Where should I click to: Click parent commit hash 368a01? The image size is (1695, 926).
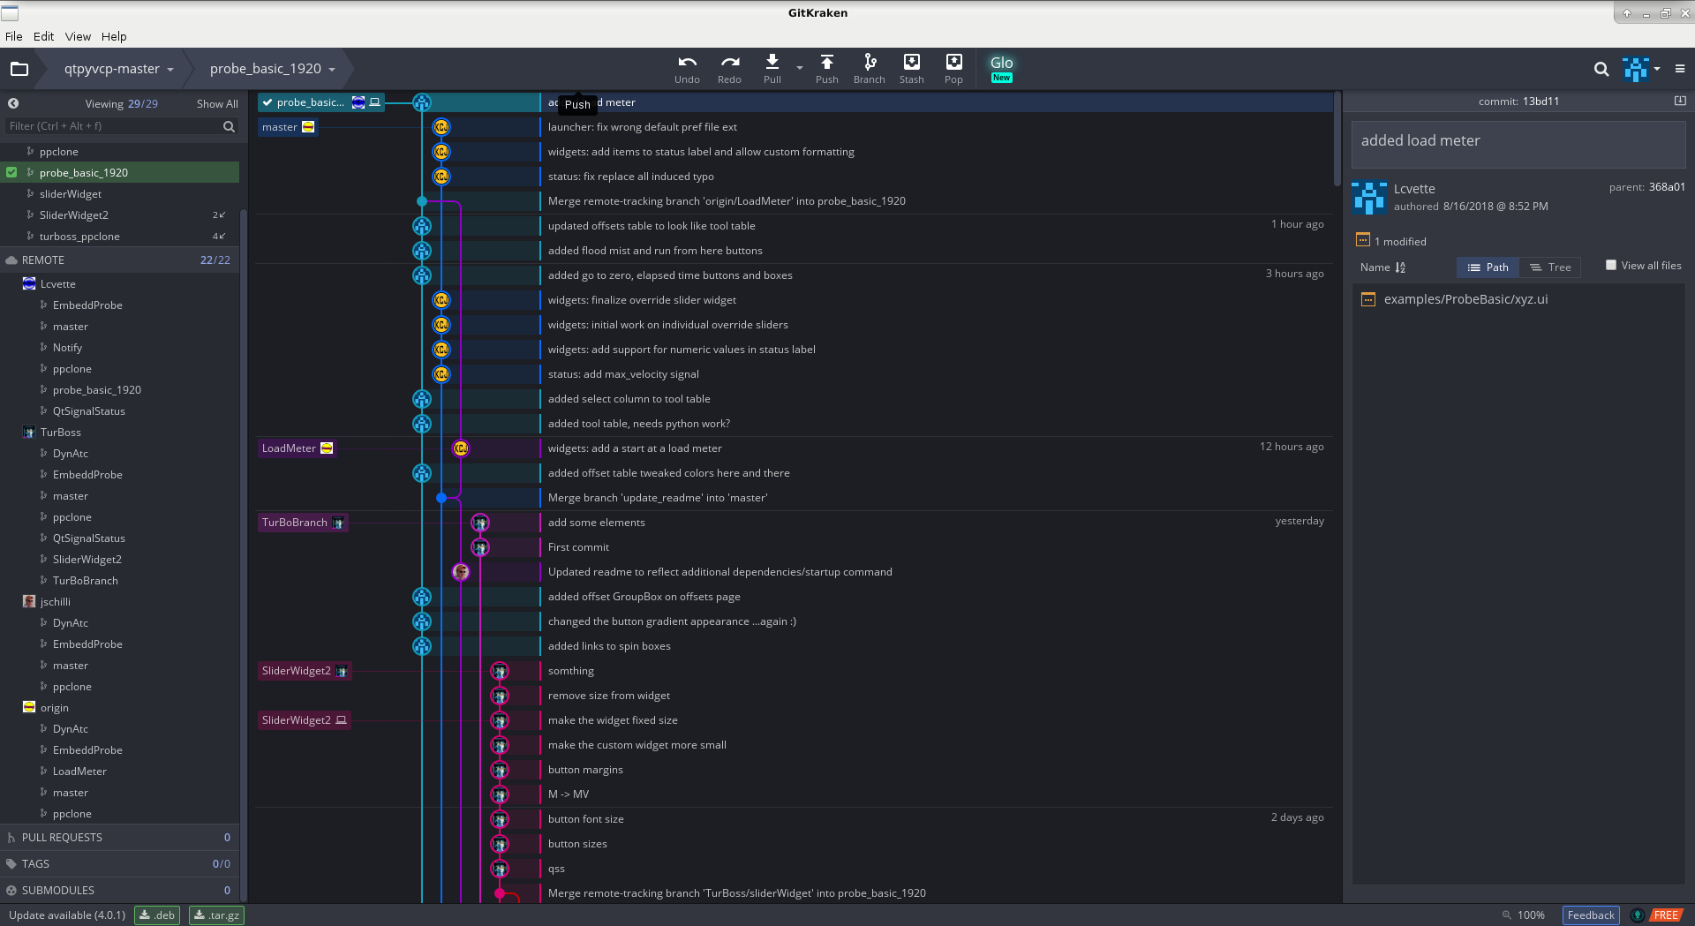[1667, 187]
